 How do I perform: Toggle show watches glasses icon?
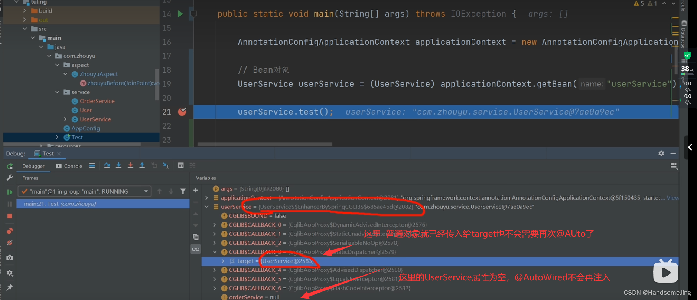tap(196, 249)
